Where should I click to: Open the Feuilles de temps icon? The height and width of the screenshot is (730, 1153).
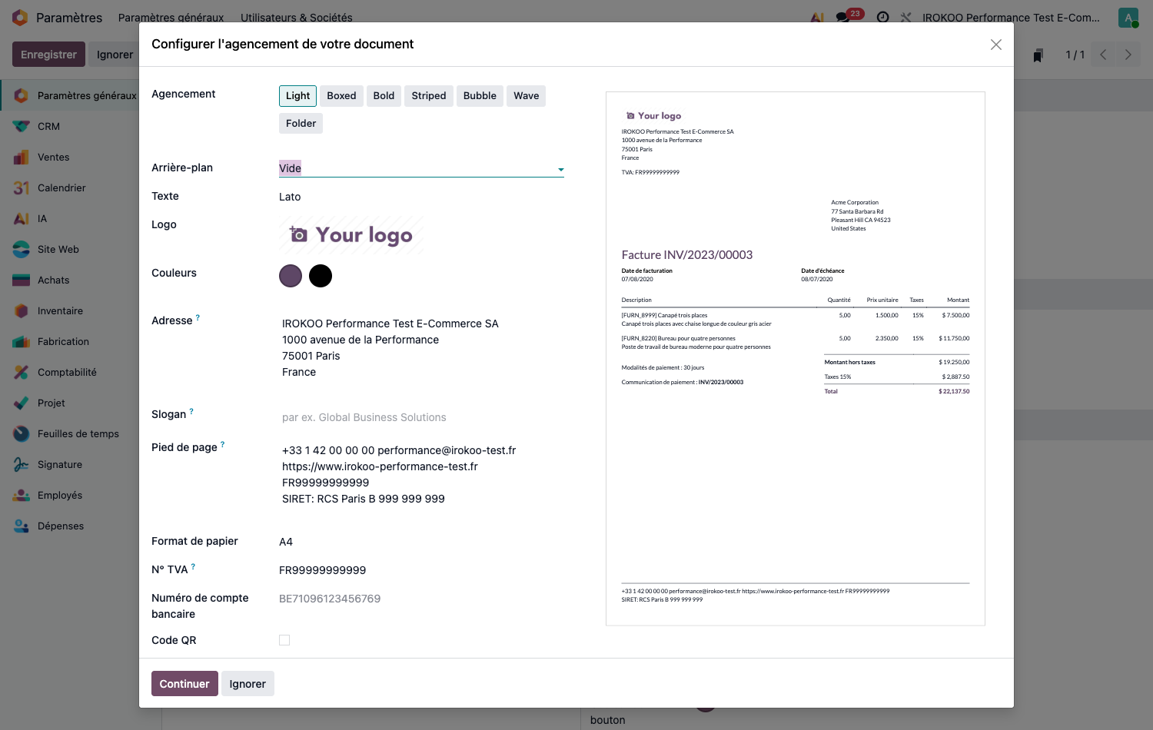pos(22,433)
